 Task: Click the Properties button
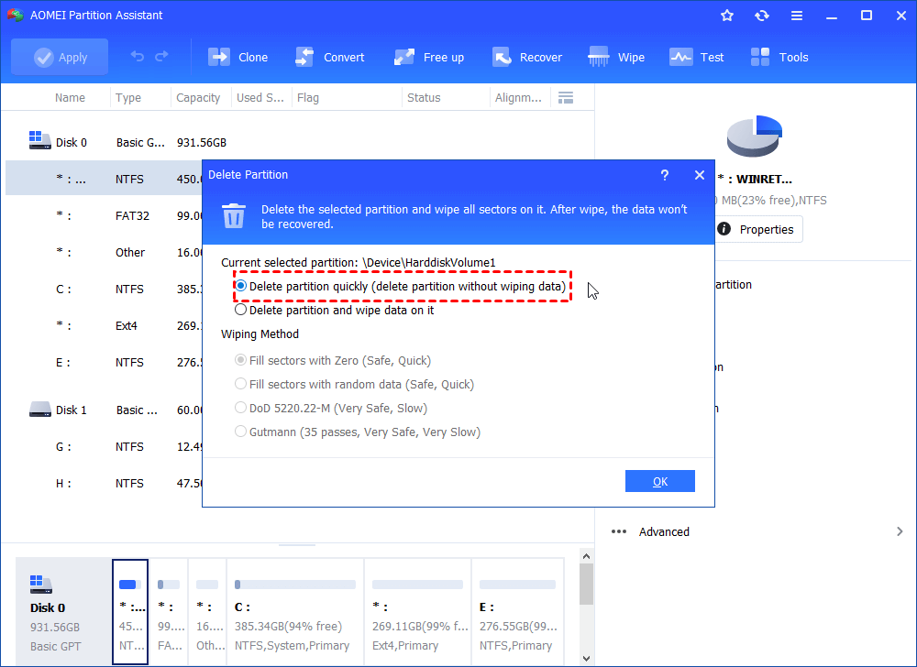758,230
